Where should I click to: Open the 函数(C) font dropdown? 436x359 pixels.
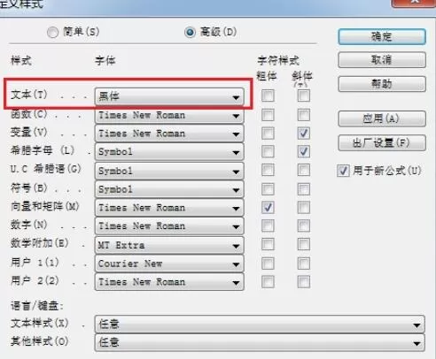tap(169, 115)
